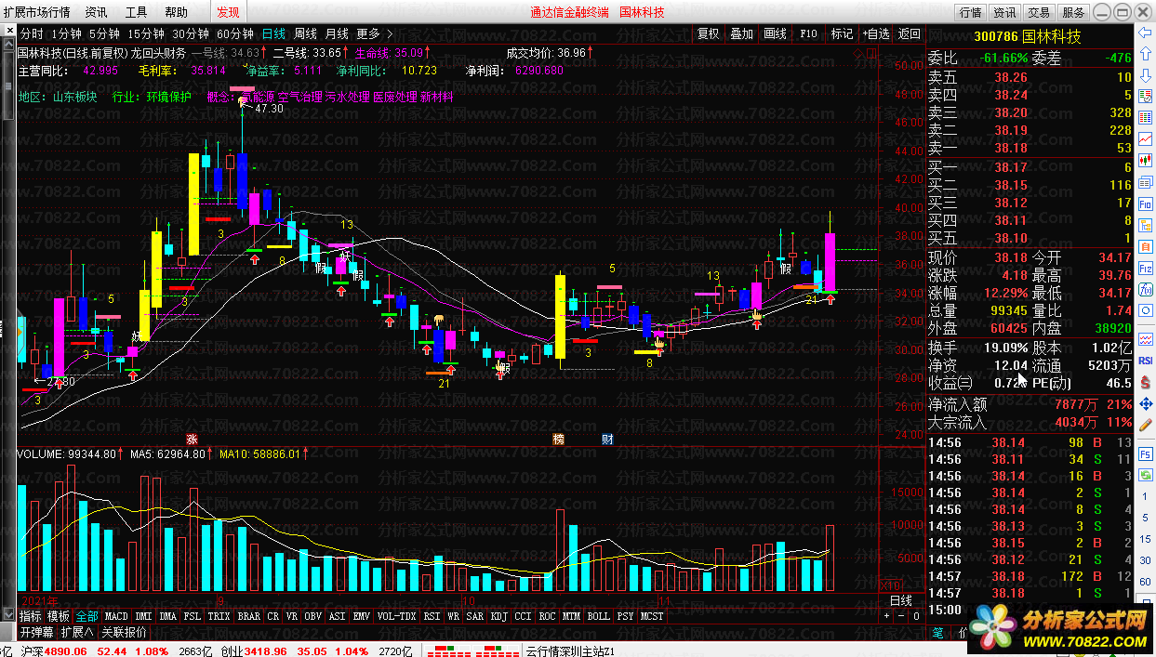This screenshot has height=657, width=1156.
Task: Select the BOLL indicator tab
Action: pyautogui.click(x=598, y=616)
